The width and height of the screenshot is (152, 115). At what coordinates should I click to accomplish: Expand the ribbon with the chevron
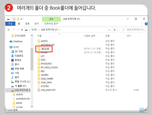(142, 24)
